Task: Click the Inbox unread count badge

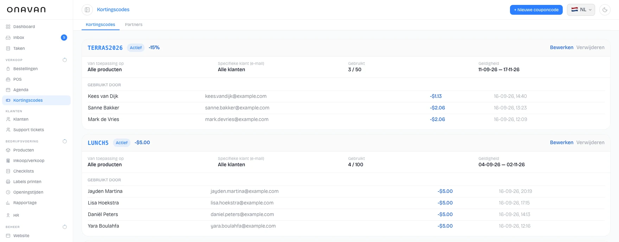Action: tap(64, 38)
